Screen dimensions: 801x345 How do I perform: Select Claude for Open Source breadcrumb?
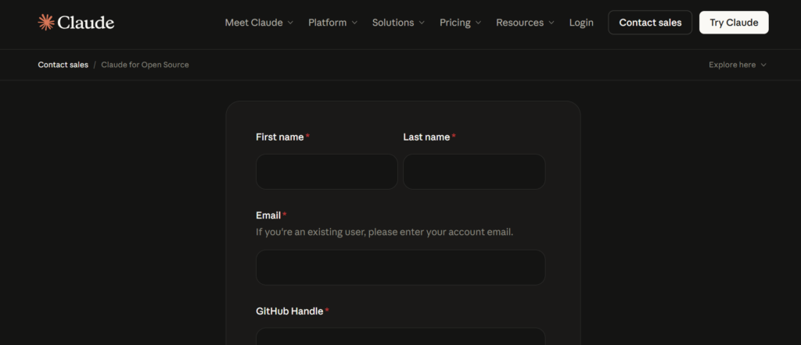tap(145, 65)
